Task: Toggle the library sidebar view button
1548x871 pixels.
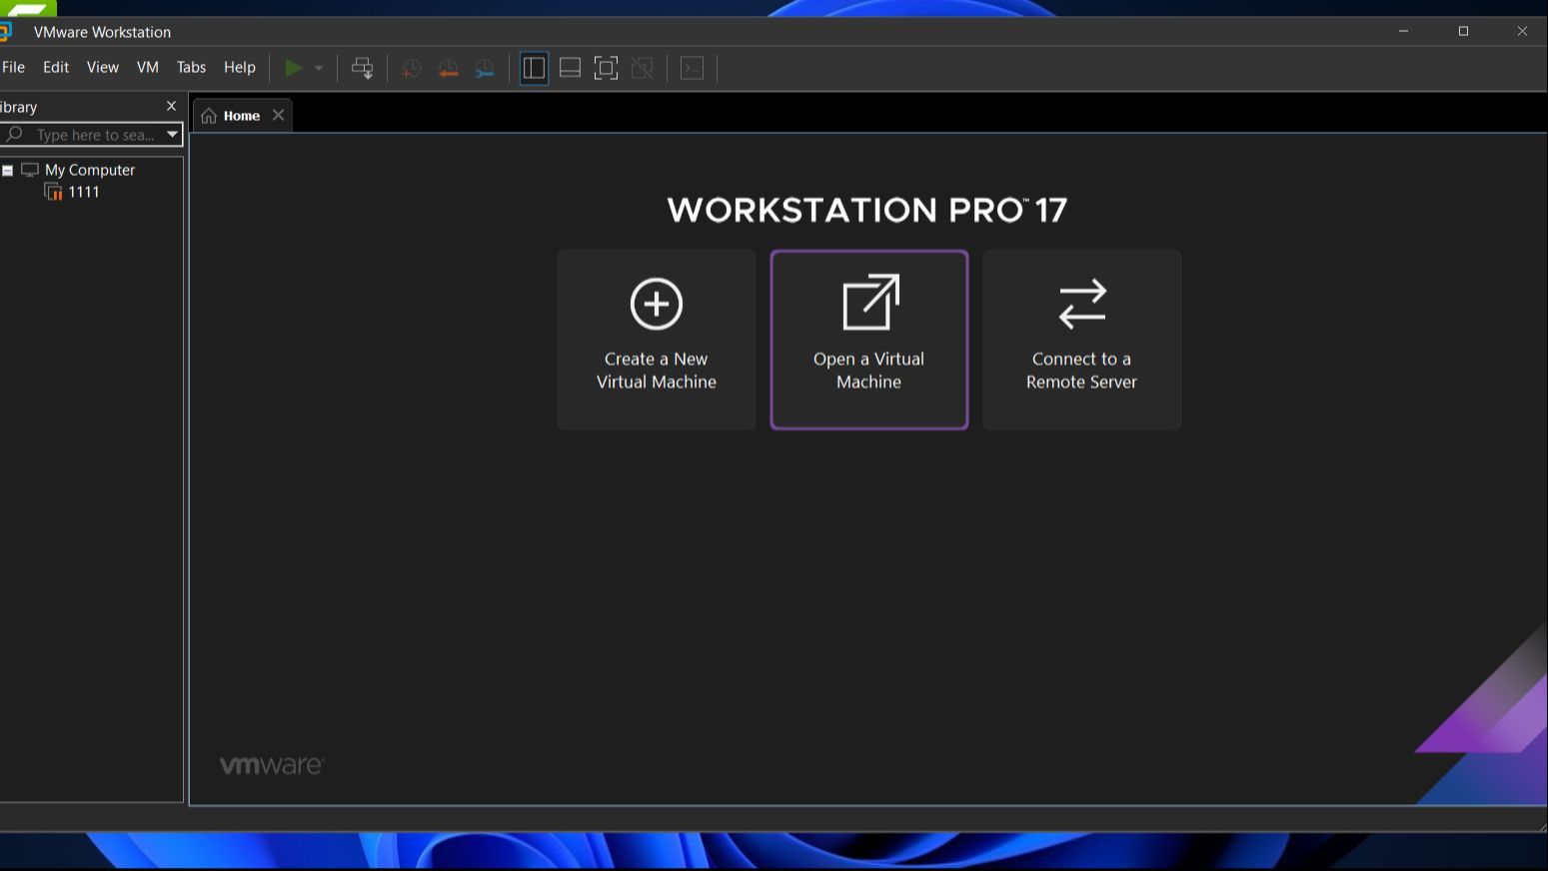Action: pos(534,68)
